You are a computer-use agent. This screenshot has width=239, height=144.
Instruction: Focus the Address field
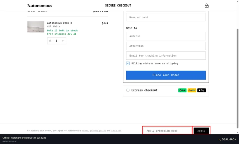click(x=166, y=36)
